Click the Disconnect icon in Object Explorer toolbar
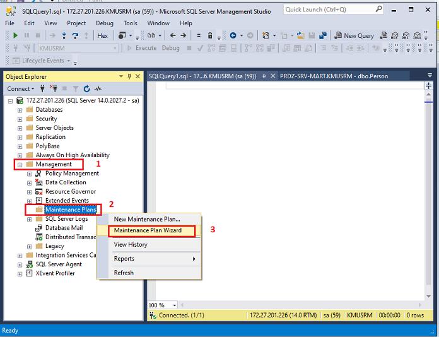This screenshot has height=337, width=439. tap(54, 89)
